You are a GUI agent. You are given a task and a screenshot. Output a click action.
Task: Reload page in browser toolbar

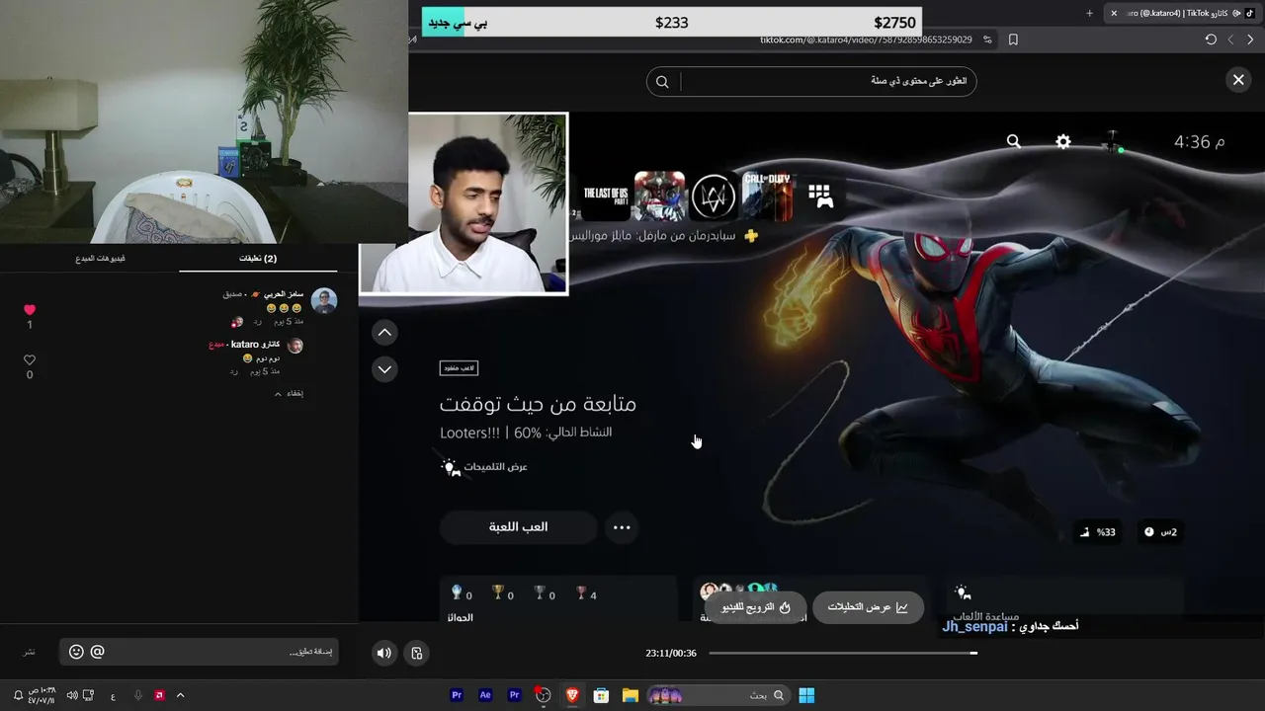coord(1211,39)
